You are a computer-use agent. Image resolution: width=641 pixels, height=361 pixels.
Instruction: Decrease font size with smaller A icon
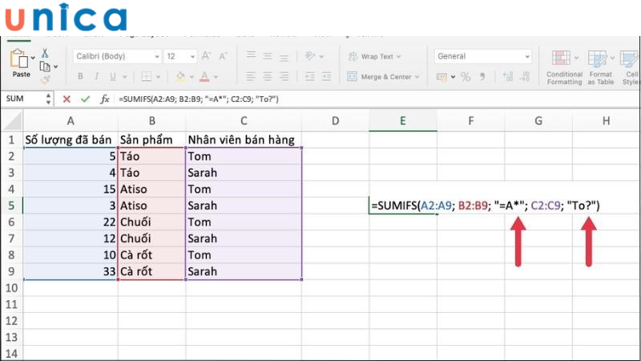point(223,56)
